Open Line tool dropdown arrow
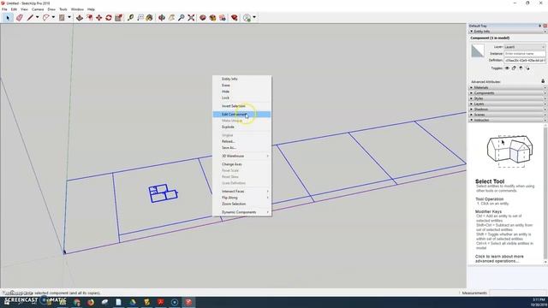548x308 pixels. click(x=37, y=17)
